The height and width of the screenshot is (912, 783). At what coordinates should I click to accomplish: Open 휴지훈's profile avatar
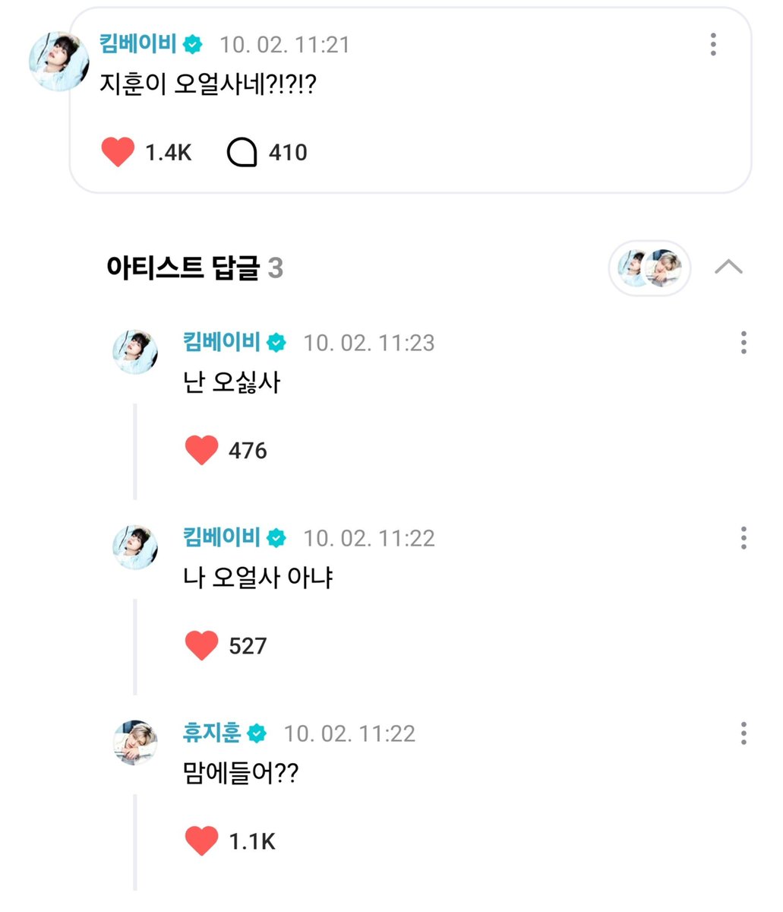click(135, 743)
